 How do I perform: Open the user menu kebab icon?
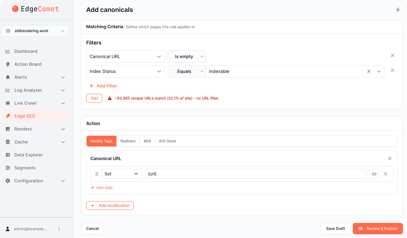[59, 229]
